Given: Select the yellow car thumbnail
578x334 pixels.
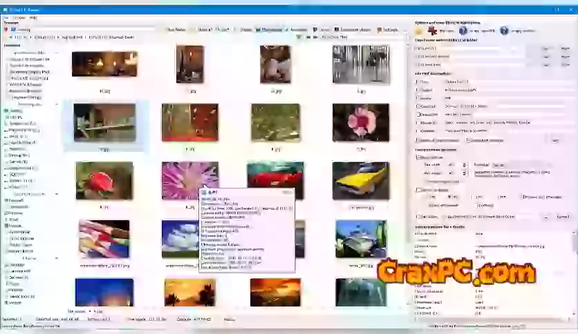Looking at the screenshot, I should 360,181.
